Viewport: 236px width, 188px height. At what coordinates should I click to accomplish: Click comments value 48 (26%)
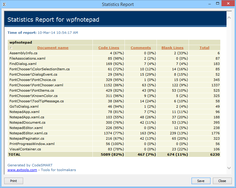coord(148,117)
